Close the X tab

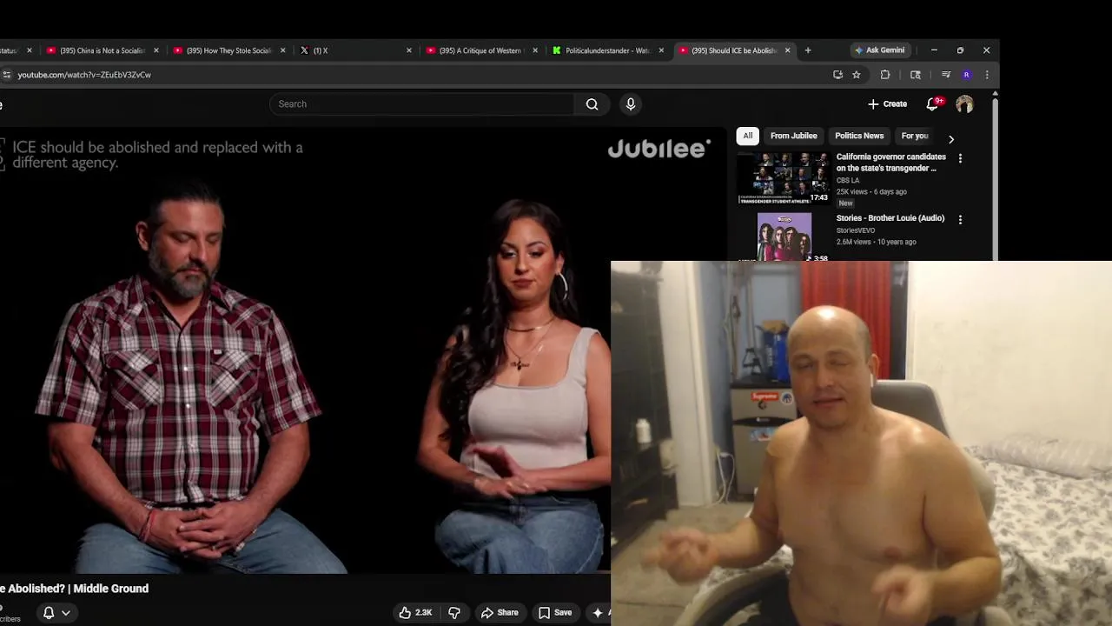click(x=409, y=50)
